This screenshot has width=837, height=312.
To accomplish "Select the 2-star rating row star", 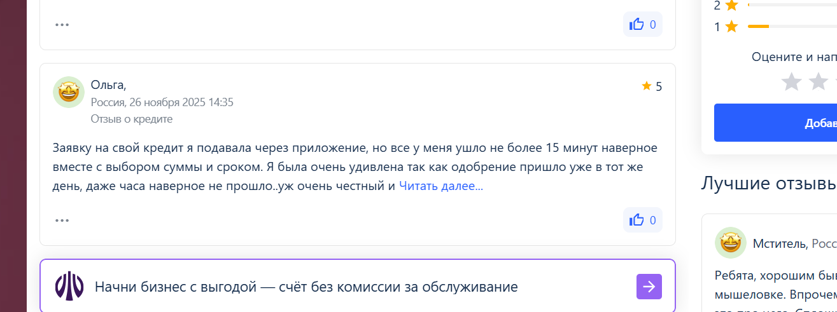I will [x=731, y=5].
